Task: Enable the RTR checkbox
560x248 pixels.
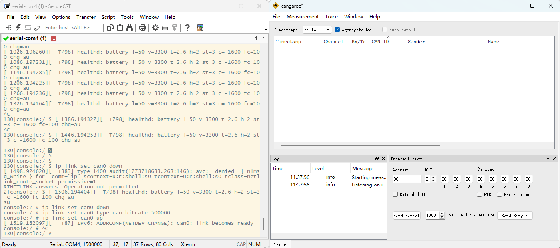Action: (x=480, y=194)
